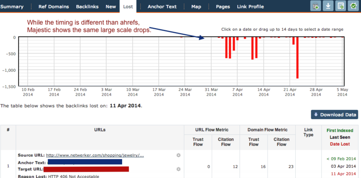
Task: Click the 7 Apr 2014 date label
Action: coord(237,91)
